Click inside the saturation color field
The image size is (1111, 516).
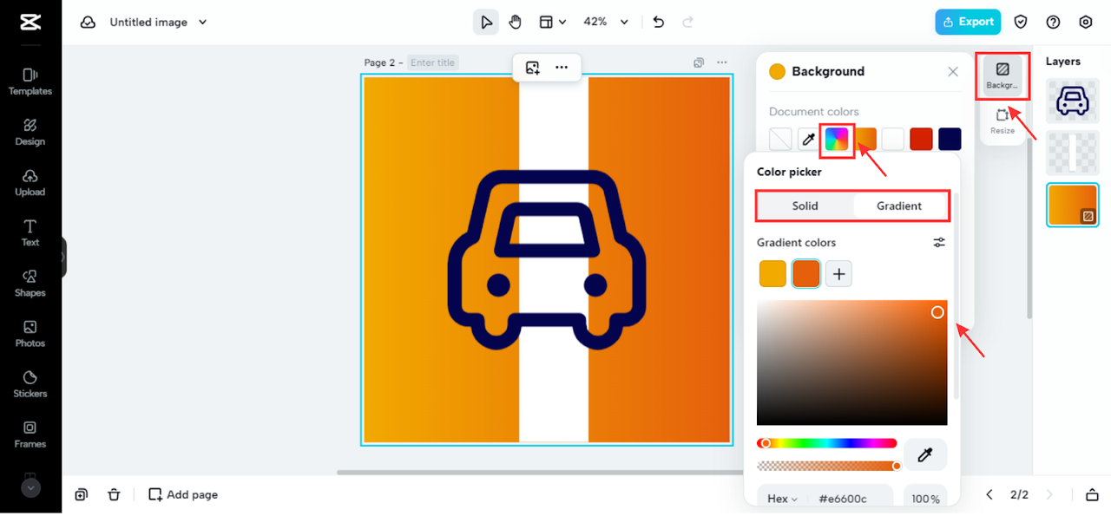pyautogui.click(x=852, y=363)
